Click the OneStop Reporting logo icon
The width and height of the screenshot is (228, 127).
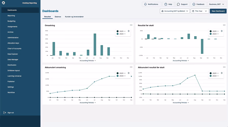click(x=3, y=3)
